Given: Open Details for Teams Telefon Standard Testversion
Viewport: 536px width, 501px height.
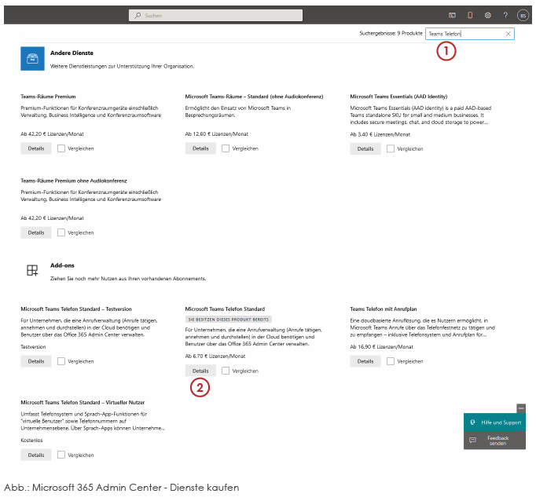Looking at the screenshot, I should coord(36,361).
